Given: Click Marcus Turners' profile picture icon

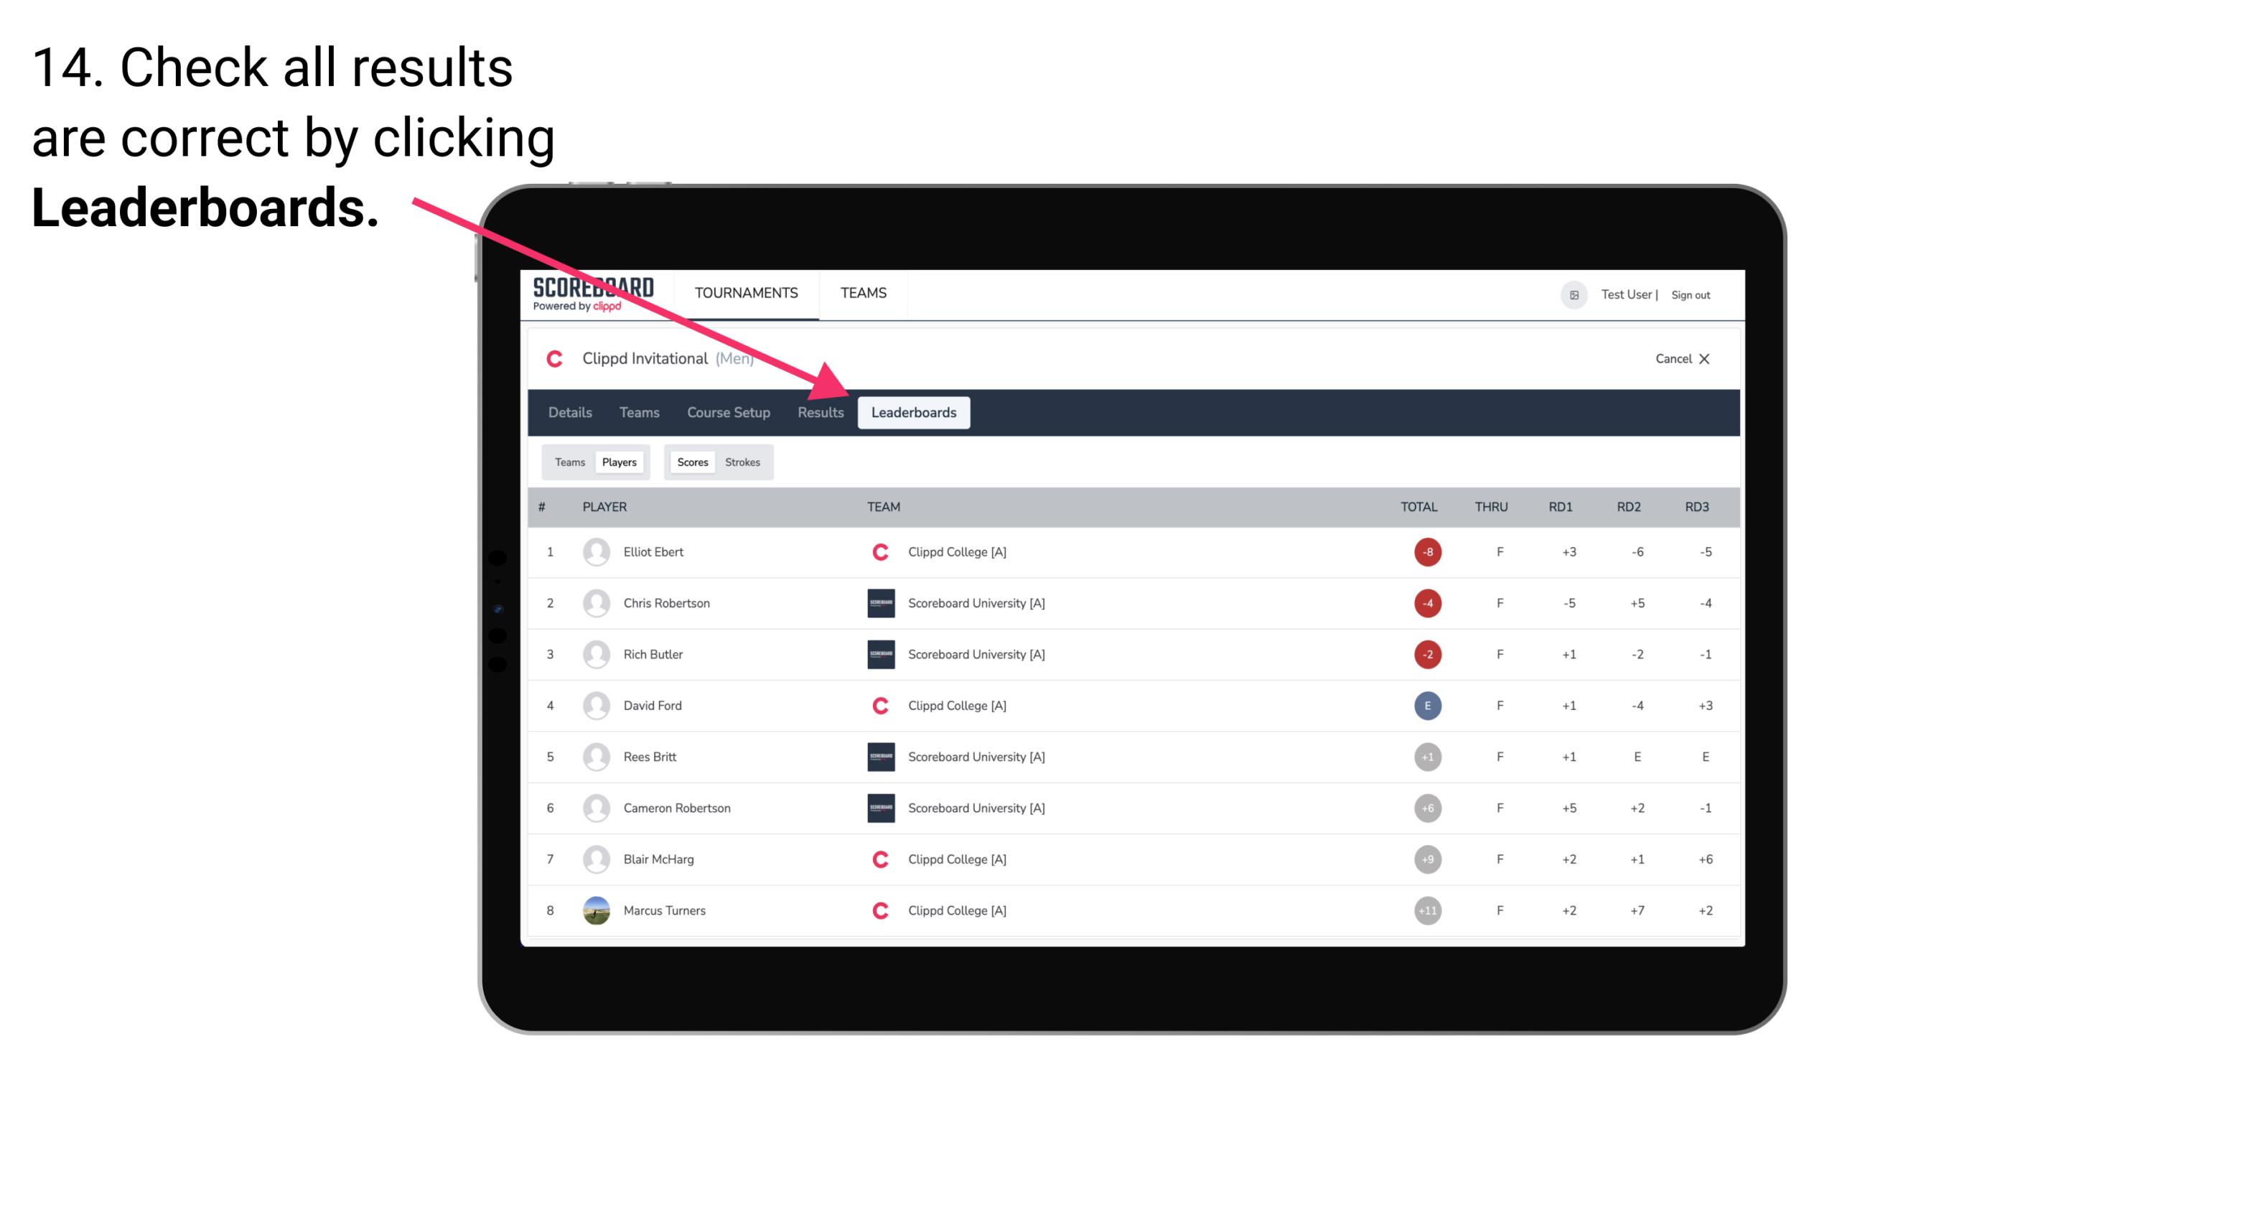Looking at the screenshot, I should point(593,910).
